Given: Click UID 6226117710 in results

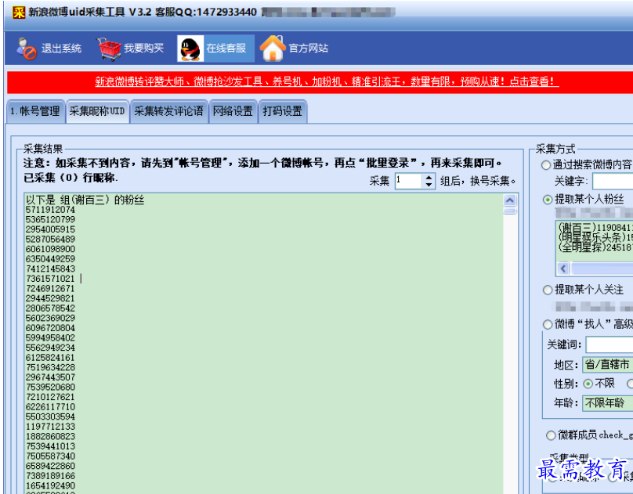Looking at the screenshot, I should pos(50,407).
